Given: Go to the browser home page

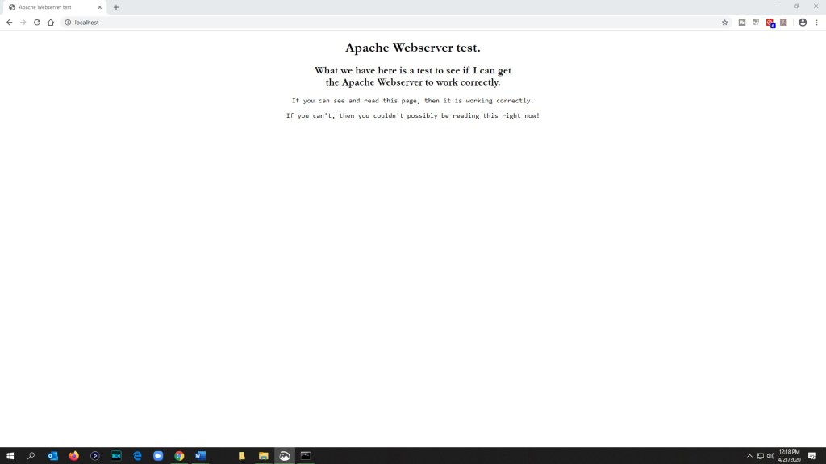Looking at the screenshot, I should coord(51,23).
